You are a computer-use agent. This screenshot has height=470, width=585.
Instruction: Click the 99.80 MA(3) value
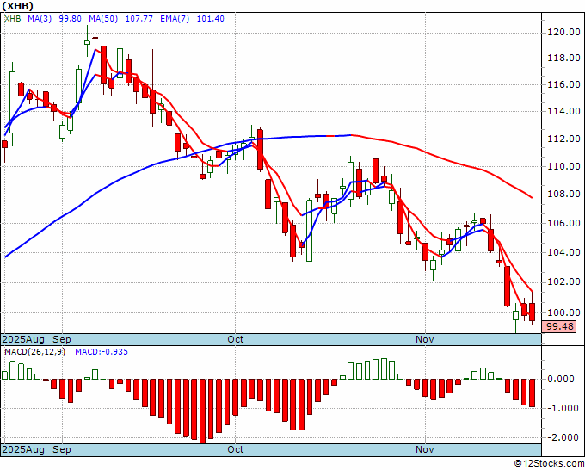(x=71, y=18)
